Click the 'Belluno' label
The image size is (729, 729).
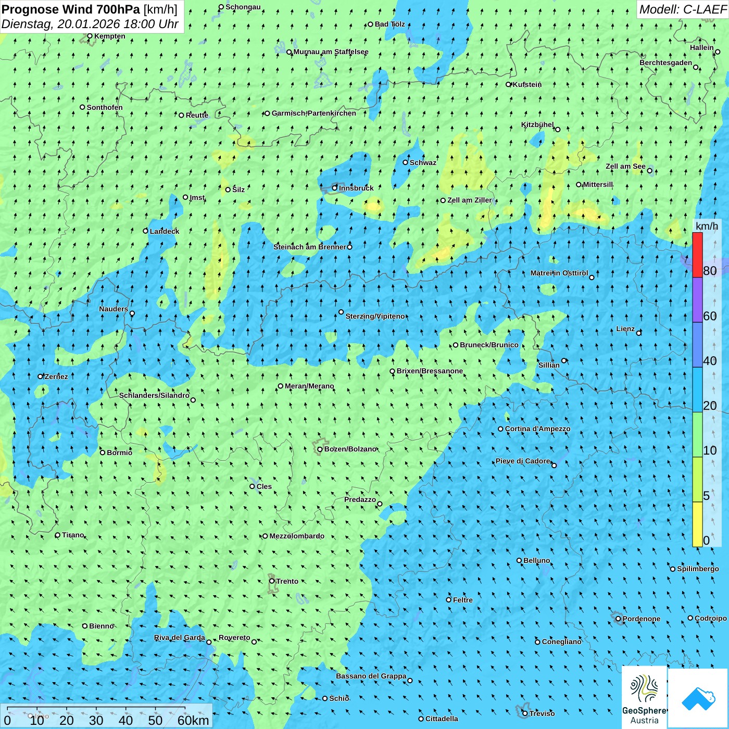536,560
